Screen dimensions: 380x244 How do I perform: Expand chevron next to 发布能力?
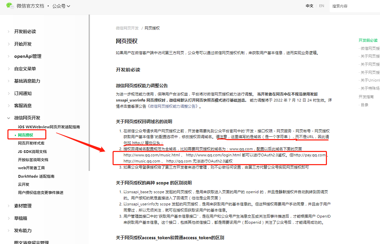(9, 231)
